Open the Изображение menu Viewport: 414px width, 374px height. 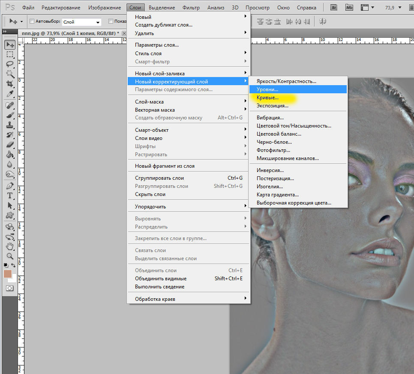pos(105,8)
